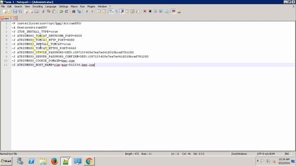The width and height of the screenshot is (296, 166).
Task: Save the current file with the Save icon
Action: [x=15, y=12]
